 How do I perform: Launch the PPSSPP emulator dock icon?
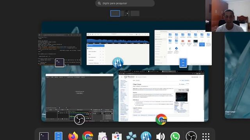131,136
